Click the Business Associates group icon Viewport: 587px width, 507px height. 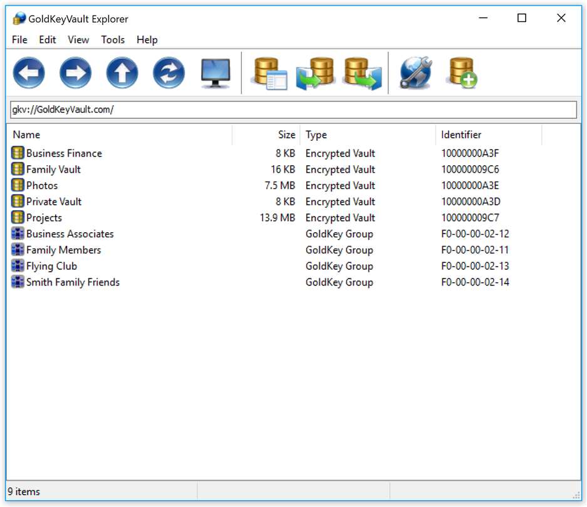tap(18, 233)
